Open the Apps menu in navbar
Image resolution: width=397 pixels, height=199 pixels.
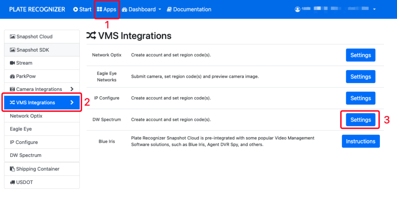[x=106, y=10]
